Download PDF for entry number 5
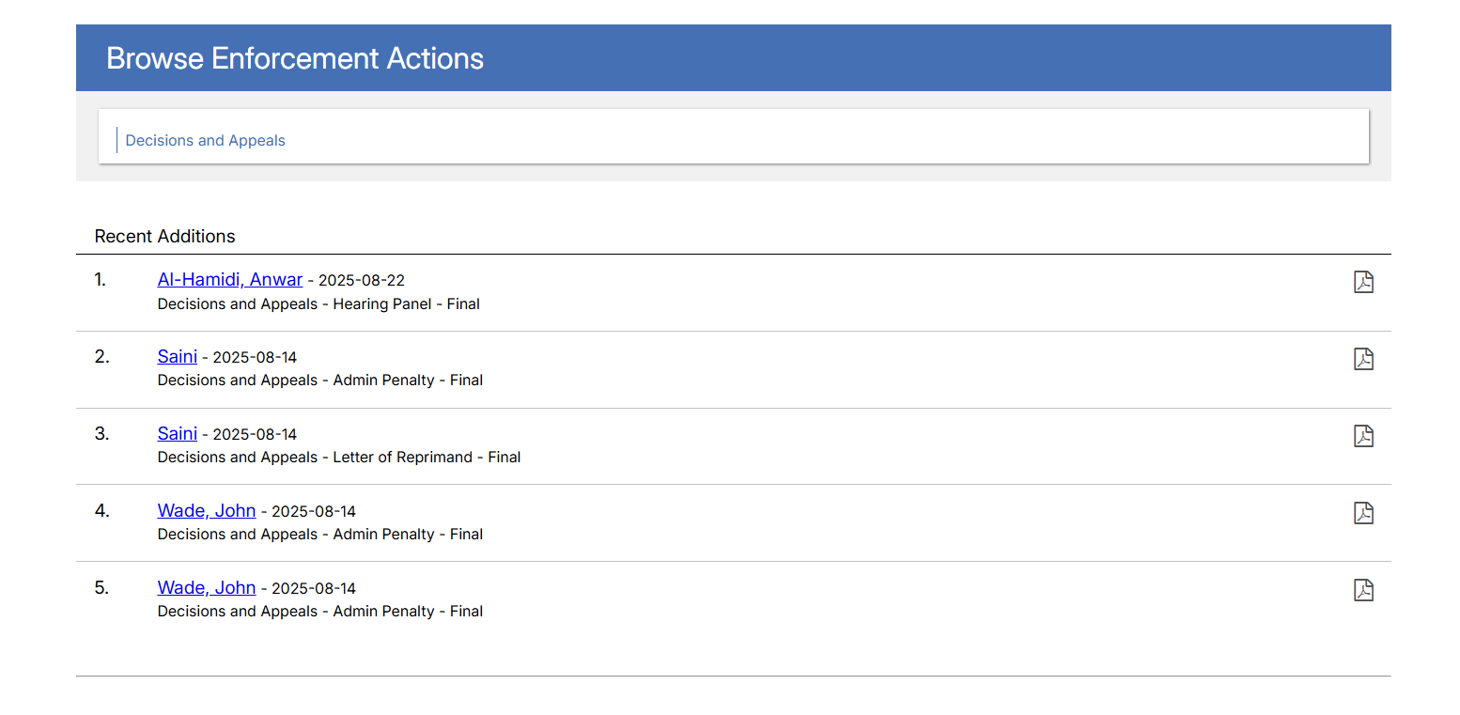Viewport: 1460px width, 715px height. (x=1363, y=590)
